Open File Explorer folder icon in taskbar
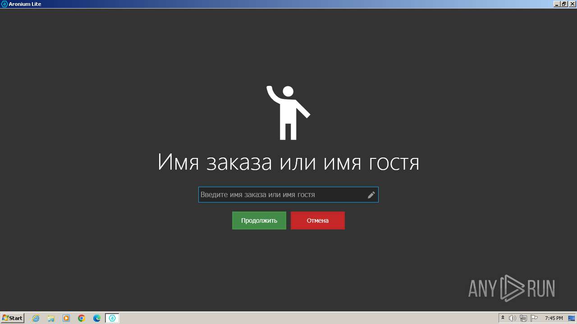 click(51, 318)
